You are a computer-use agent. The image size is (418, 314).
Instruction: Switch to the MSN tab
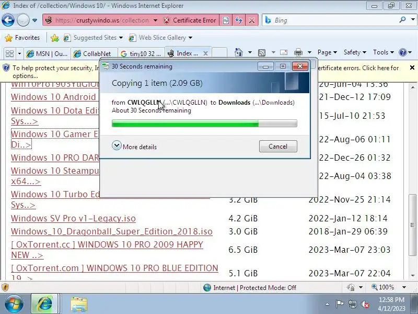coord(47,54)
